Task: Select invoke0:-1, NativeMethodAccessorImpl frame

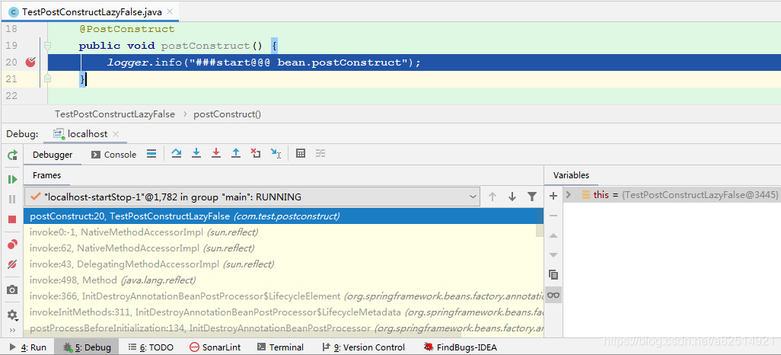Action: click(284, 232)
